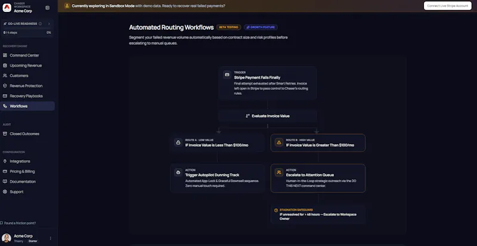Select the Evaluate Invoice Value node

coord(267,116)
